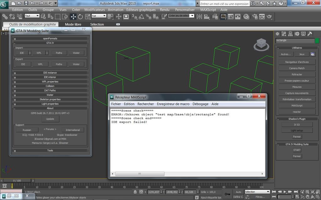This screenshot has height=200, width=321.
Task: Click the listener horizontal scrollbar thumb
Action: (x=139, y=174)
